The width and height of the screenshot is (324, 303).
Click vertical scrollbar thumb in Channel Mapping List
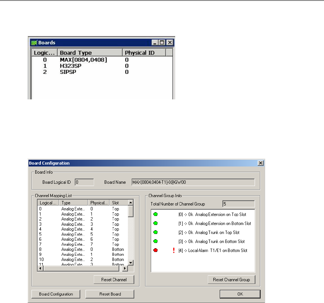coord(130,211)
